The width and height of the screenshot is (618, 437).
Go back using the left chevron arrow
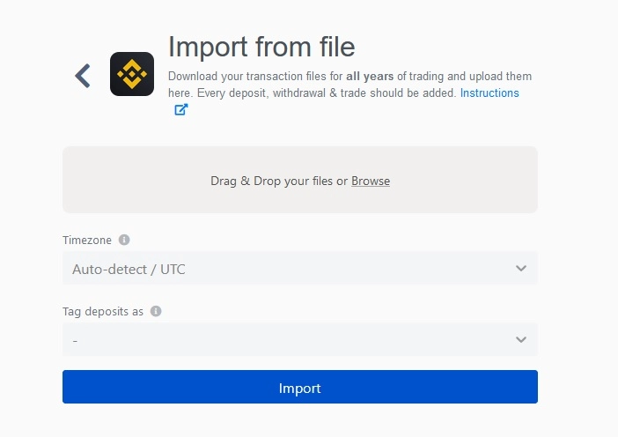tap(83, 76)
